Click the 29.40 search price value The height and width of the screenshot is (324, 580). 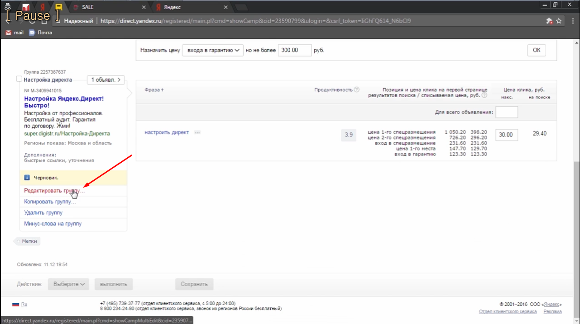[539, 134]
